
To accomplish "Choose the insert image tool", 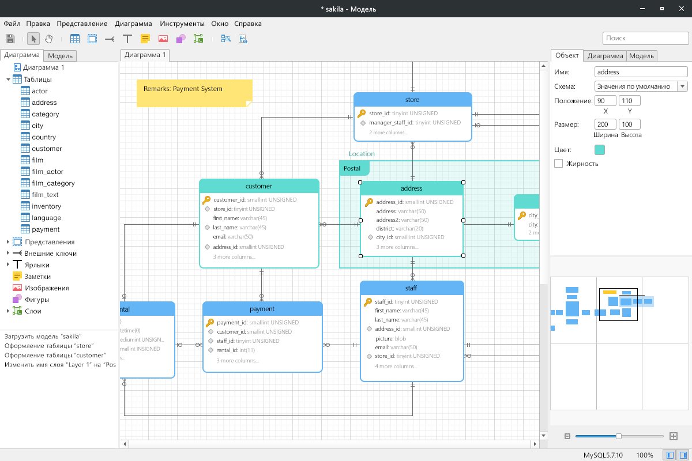I will pyautogui.click(x=163, y=39).
